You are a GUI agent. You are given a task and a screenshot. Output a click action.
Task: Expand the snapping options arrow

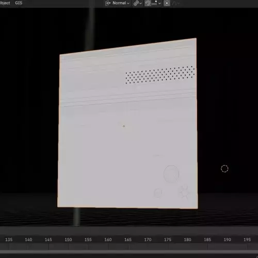coord(159,3)
